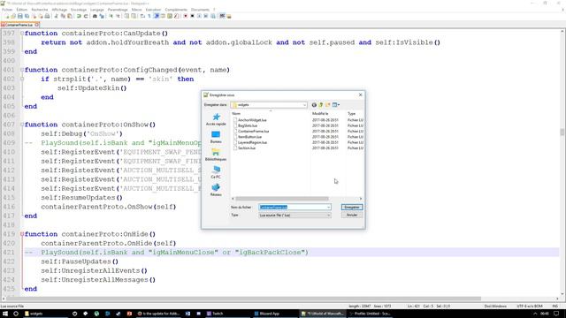Click the Find binoculars toolbar icon
This screenshot has width=566, height=318.
click(95, 16)
